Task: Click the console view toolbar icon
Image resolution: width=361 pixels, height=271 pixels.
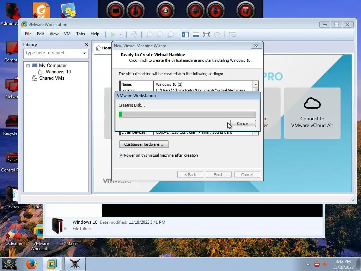Action: (232, 35)
